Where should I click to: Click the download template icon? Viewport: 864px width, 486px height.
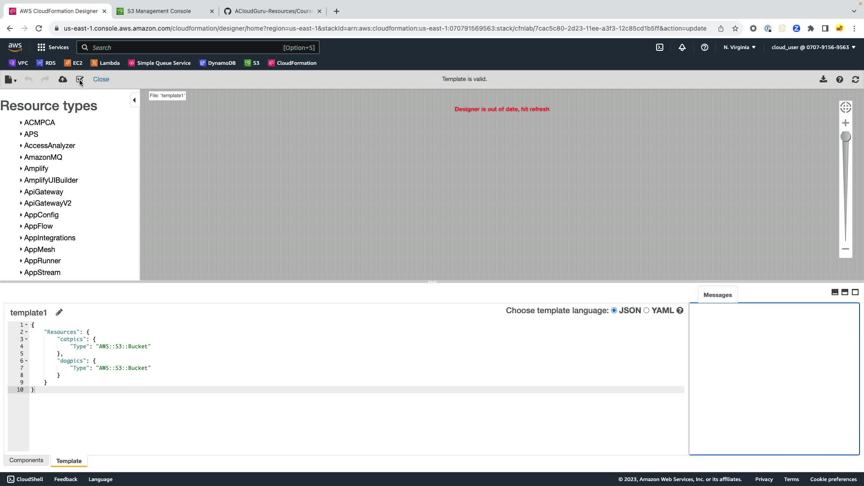coord(823,79)
